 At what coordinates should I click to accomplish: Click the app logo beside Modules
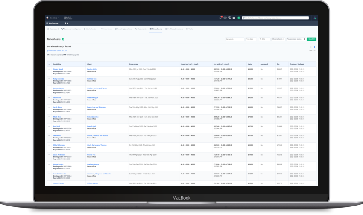[x=47, y=18]
